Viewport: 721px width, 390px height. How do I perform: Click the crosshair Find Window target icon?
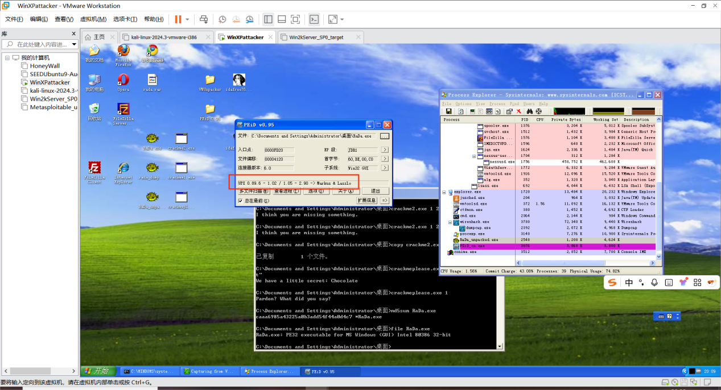pyautogui.click(x=538, y=111)
